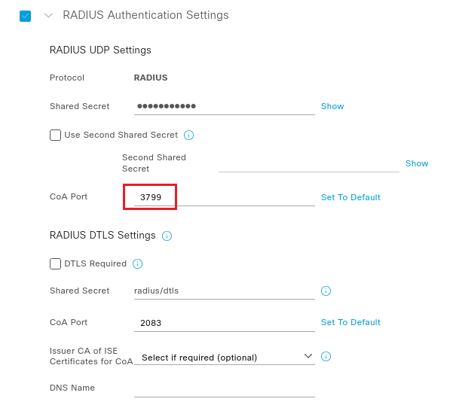Tick the DTLS Required checkbox
The height and width of the screenshot is (417, 456).
[55, 263]
